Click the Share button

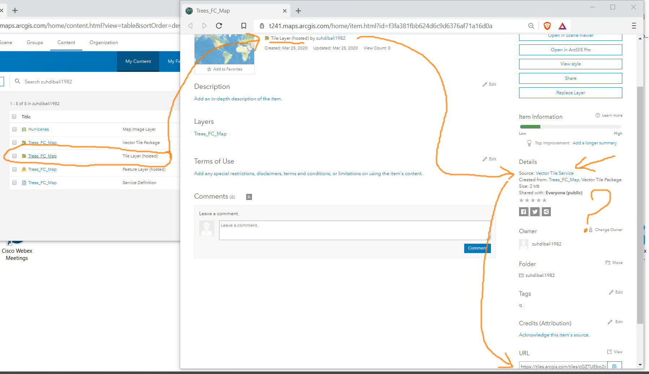570,78
